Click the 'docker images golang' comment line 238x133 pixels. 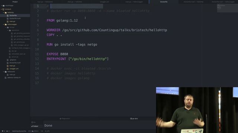[68, 78]
